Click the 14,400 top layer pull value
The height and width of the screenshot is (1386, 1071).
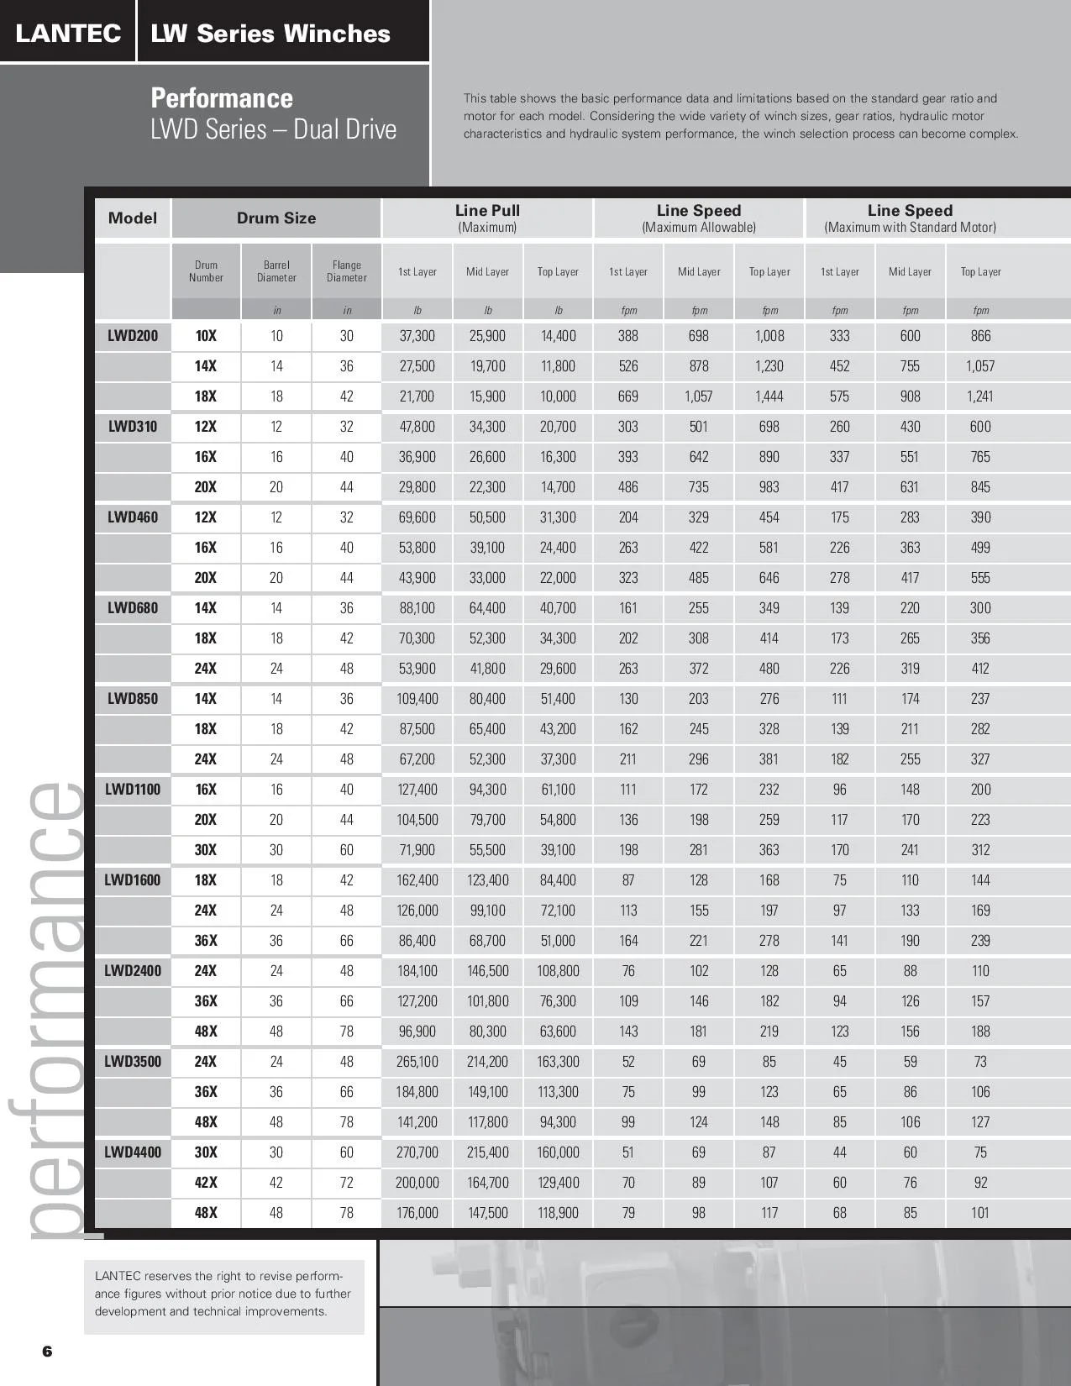(559, 336)
